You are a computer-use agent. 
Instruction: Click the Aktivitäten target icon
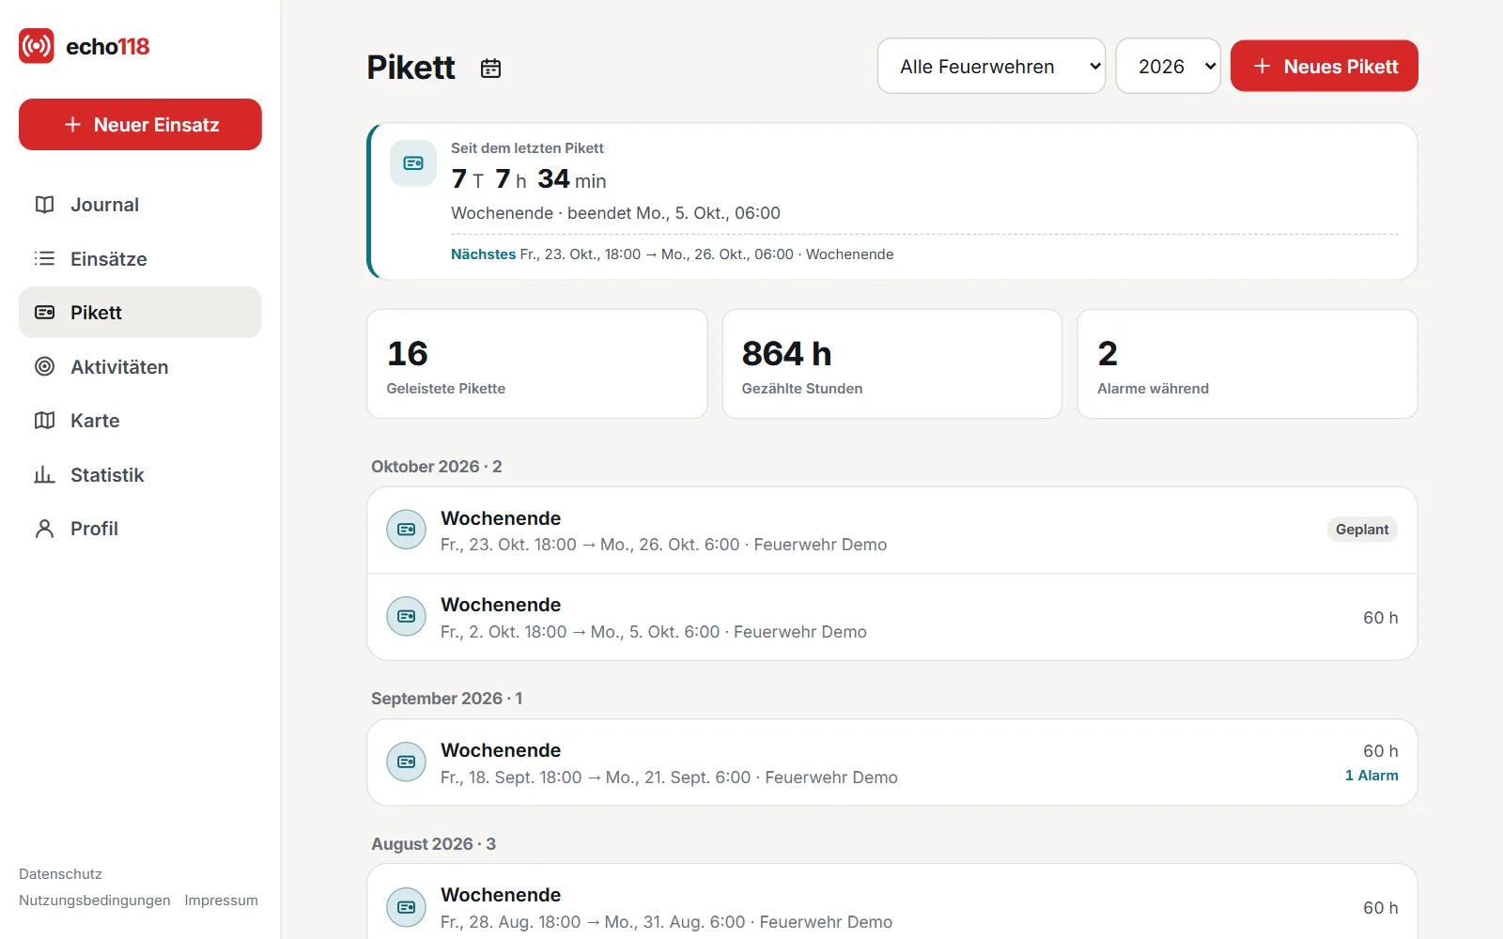[x=44, y=366]
